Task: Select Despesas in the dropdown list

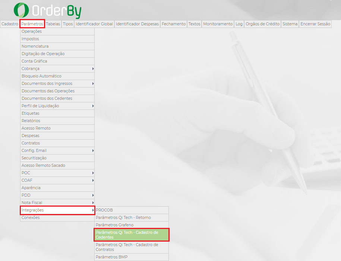Action: click(x=57, y=136)
